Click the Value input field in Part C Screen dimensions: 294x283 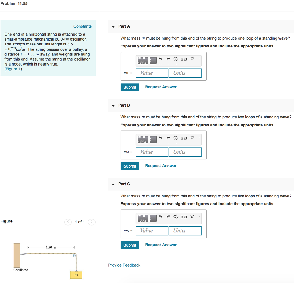coord(152,231)
